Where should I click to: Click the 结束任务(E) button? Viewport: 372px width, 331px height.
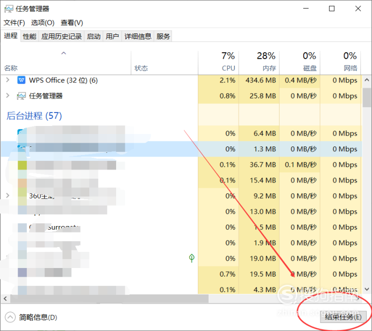[343, 317]
